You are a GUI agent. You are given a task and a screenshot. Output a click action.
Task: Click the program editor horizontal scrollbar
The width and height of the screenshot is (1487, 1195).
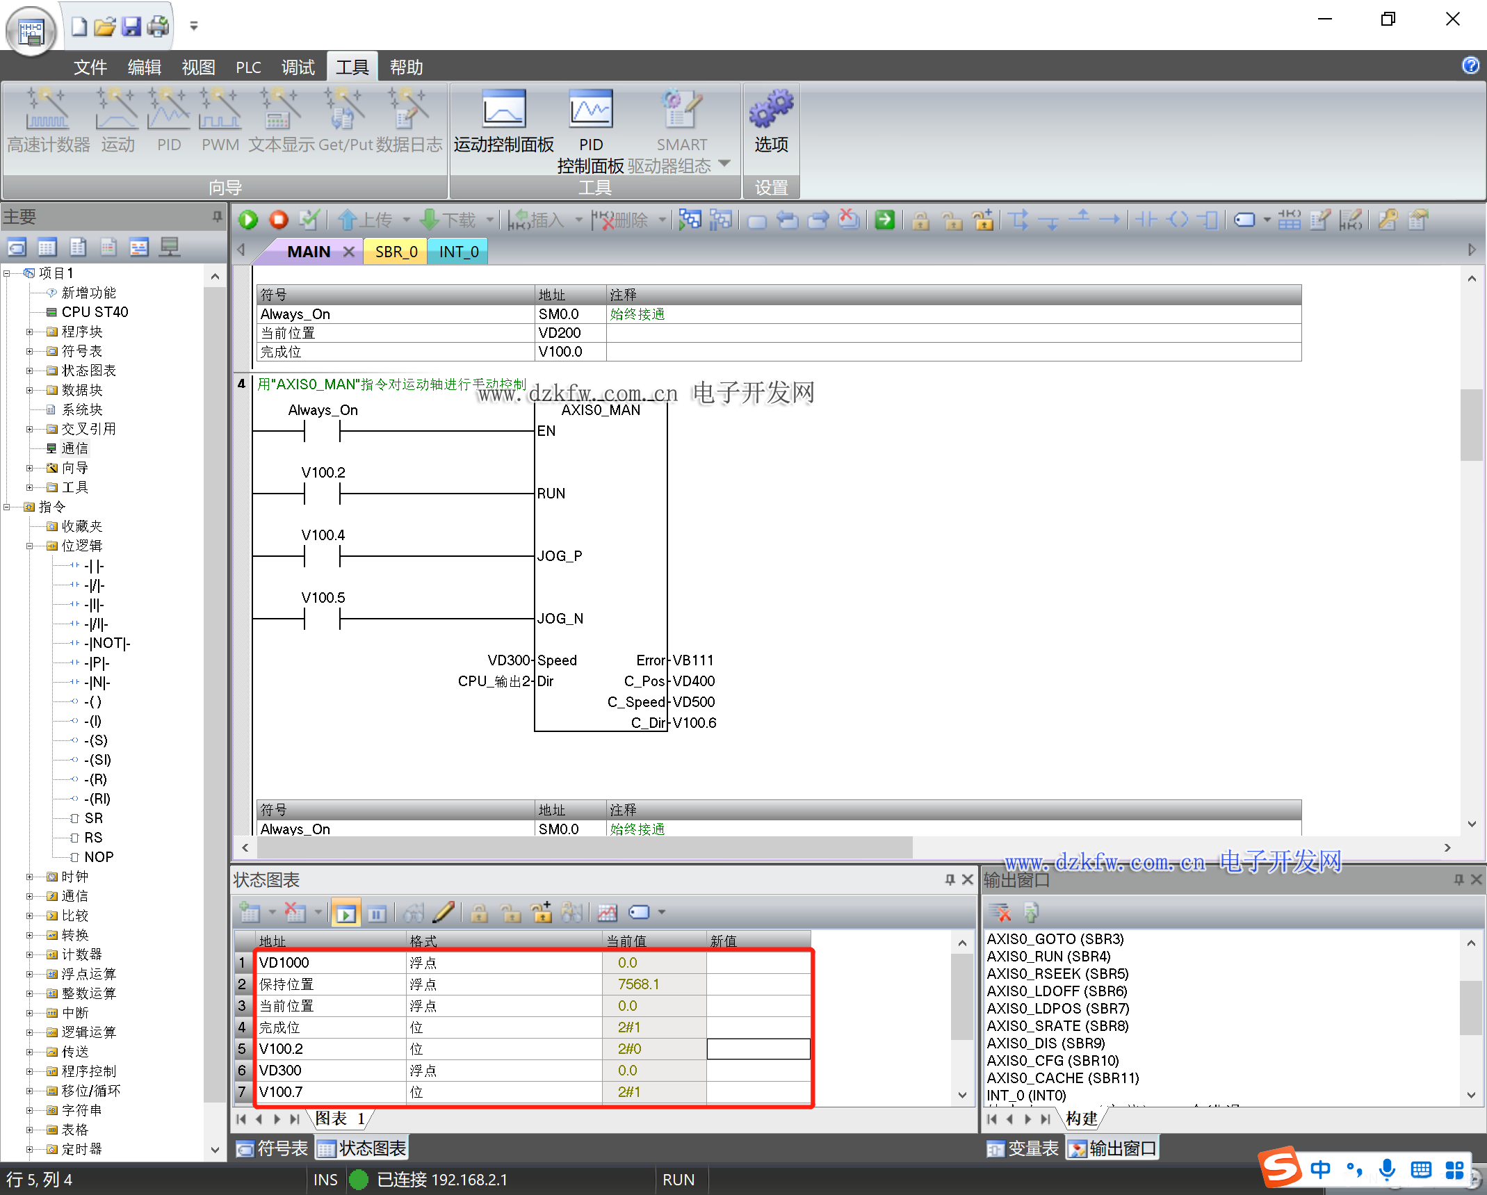pyautogui.click(x=584, y=847)
